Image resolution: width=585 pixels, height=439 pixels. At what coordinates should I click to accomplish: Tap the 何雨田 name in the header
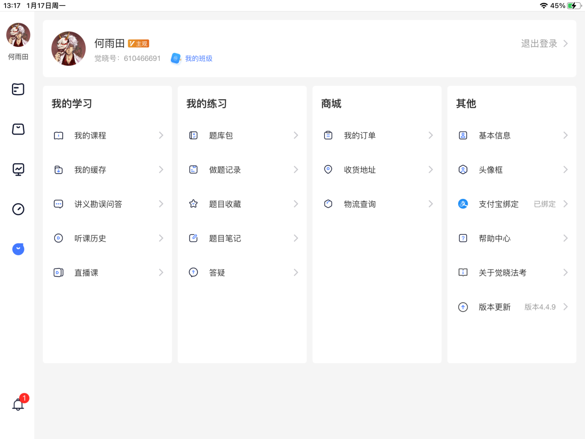pos(110,44)
